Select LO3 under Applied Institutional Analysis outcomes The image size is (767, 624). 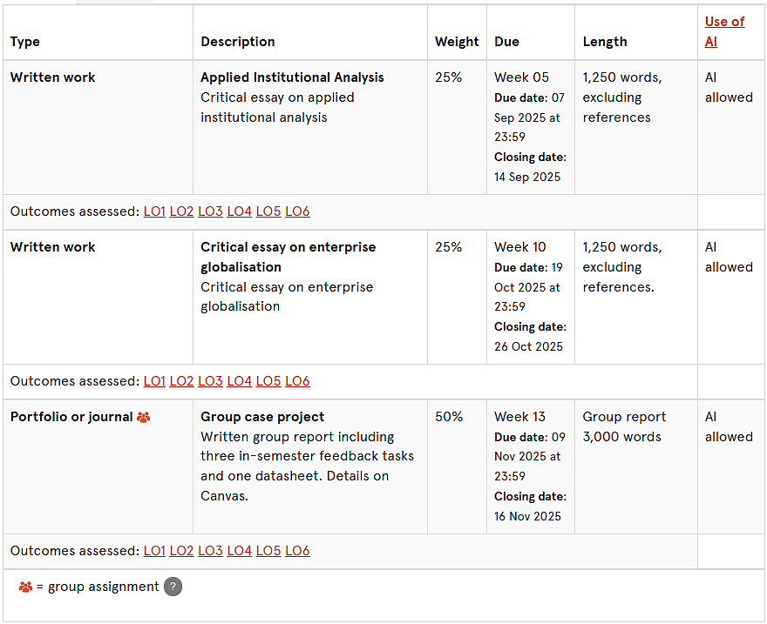click(x=210, y=211)
